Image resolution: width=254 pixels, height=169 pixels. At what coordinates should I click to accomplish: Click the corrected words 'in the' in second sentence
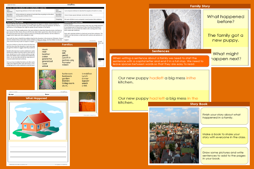(193, 98)
